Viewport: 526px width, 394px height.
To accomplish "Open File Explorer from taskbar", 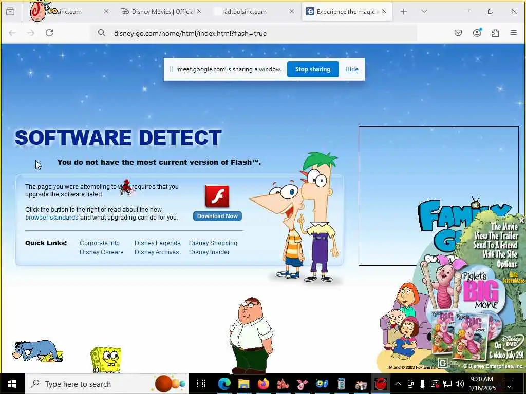I will [x=244, y=384].
